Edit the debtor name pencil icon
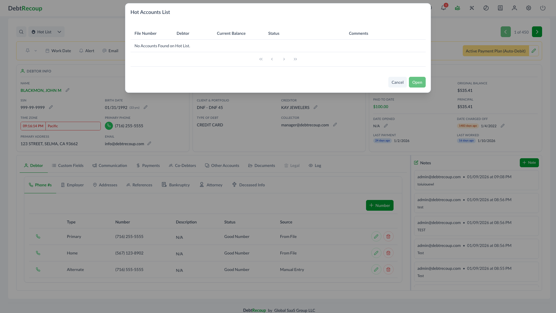 [67, 90]
